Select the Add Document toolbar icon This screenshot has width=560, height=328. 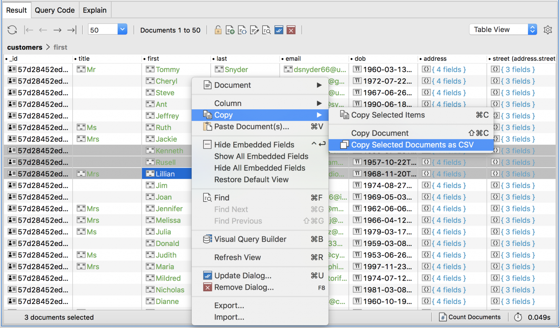[x=230, y=30]
